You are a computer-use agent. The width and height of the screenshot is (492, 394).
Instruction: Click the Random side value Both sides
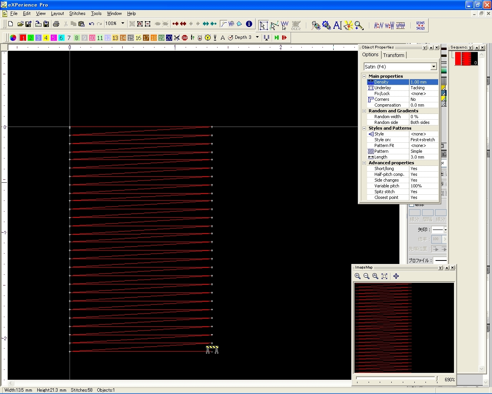tap(424, 122)
